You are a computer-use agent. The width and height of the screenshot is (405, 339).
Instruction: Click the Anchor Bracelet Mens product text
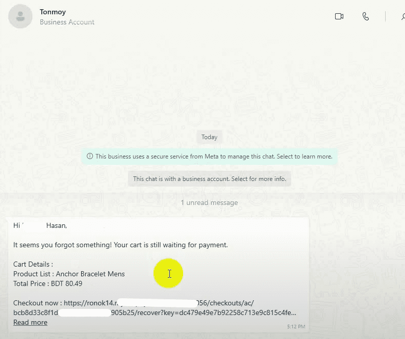point(90,274)
